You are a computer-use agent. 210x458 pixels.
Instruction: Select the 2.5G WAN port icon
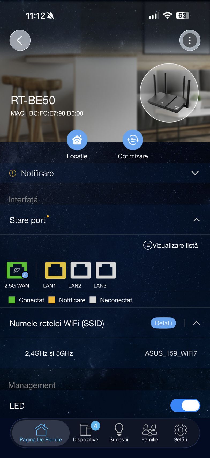[x=17, y=270]
